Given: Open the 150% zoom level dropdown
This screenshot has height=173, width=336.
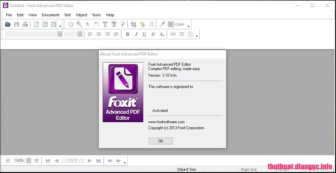Looking at the screenshot, I should (x=29, y=161).
